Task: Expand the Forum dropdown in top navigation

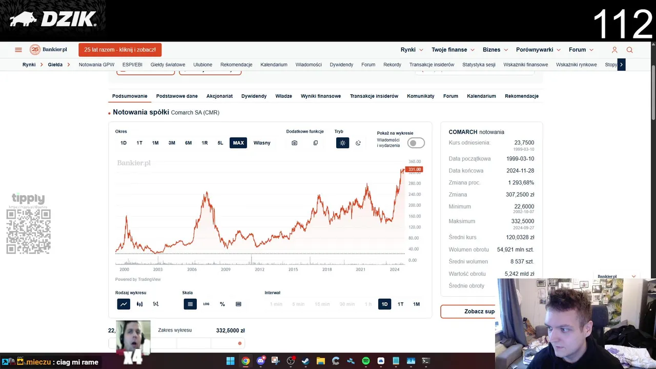Action: coord(581,50)
